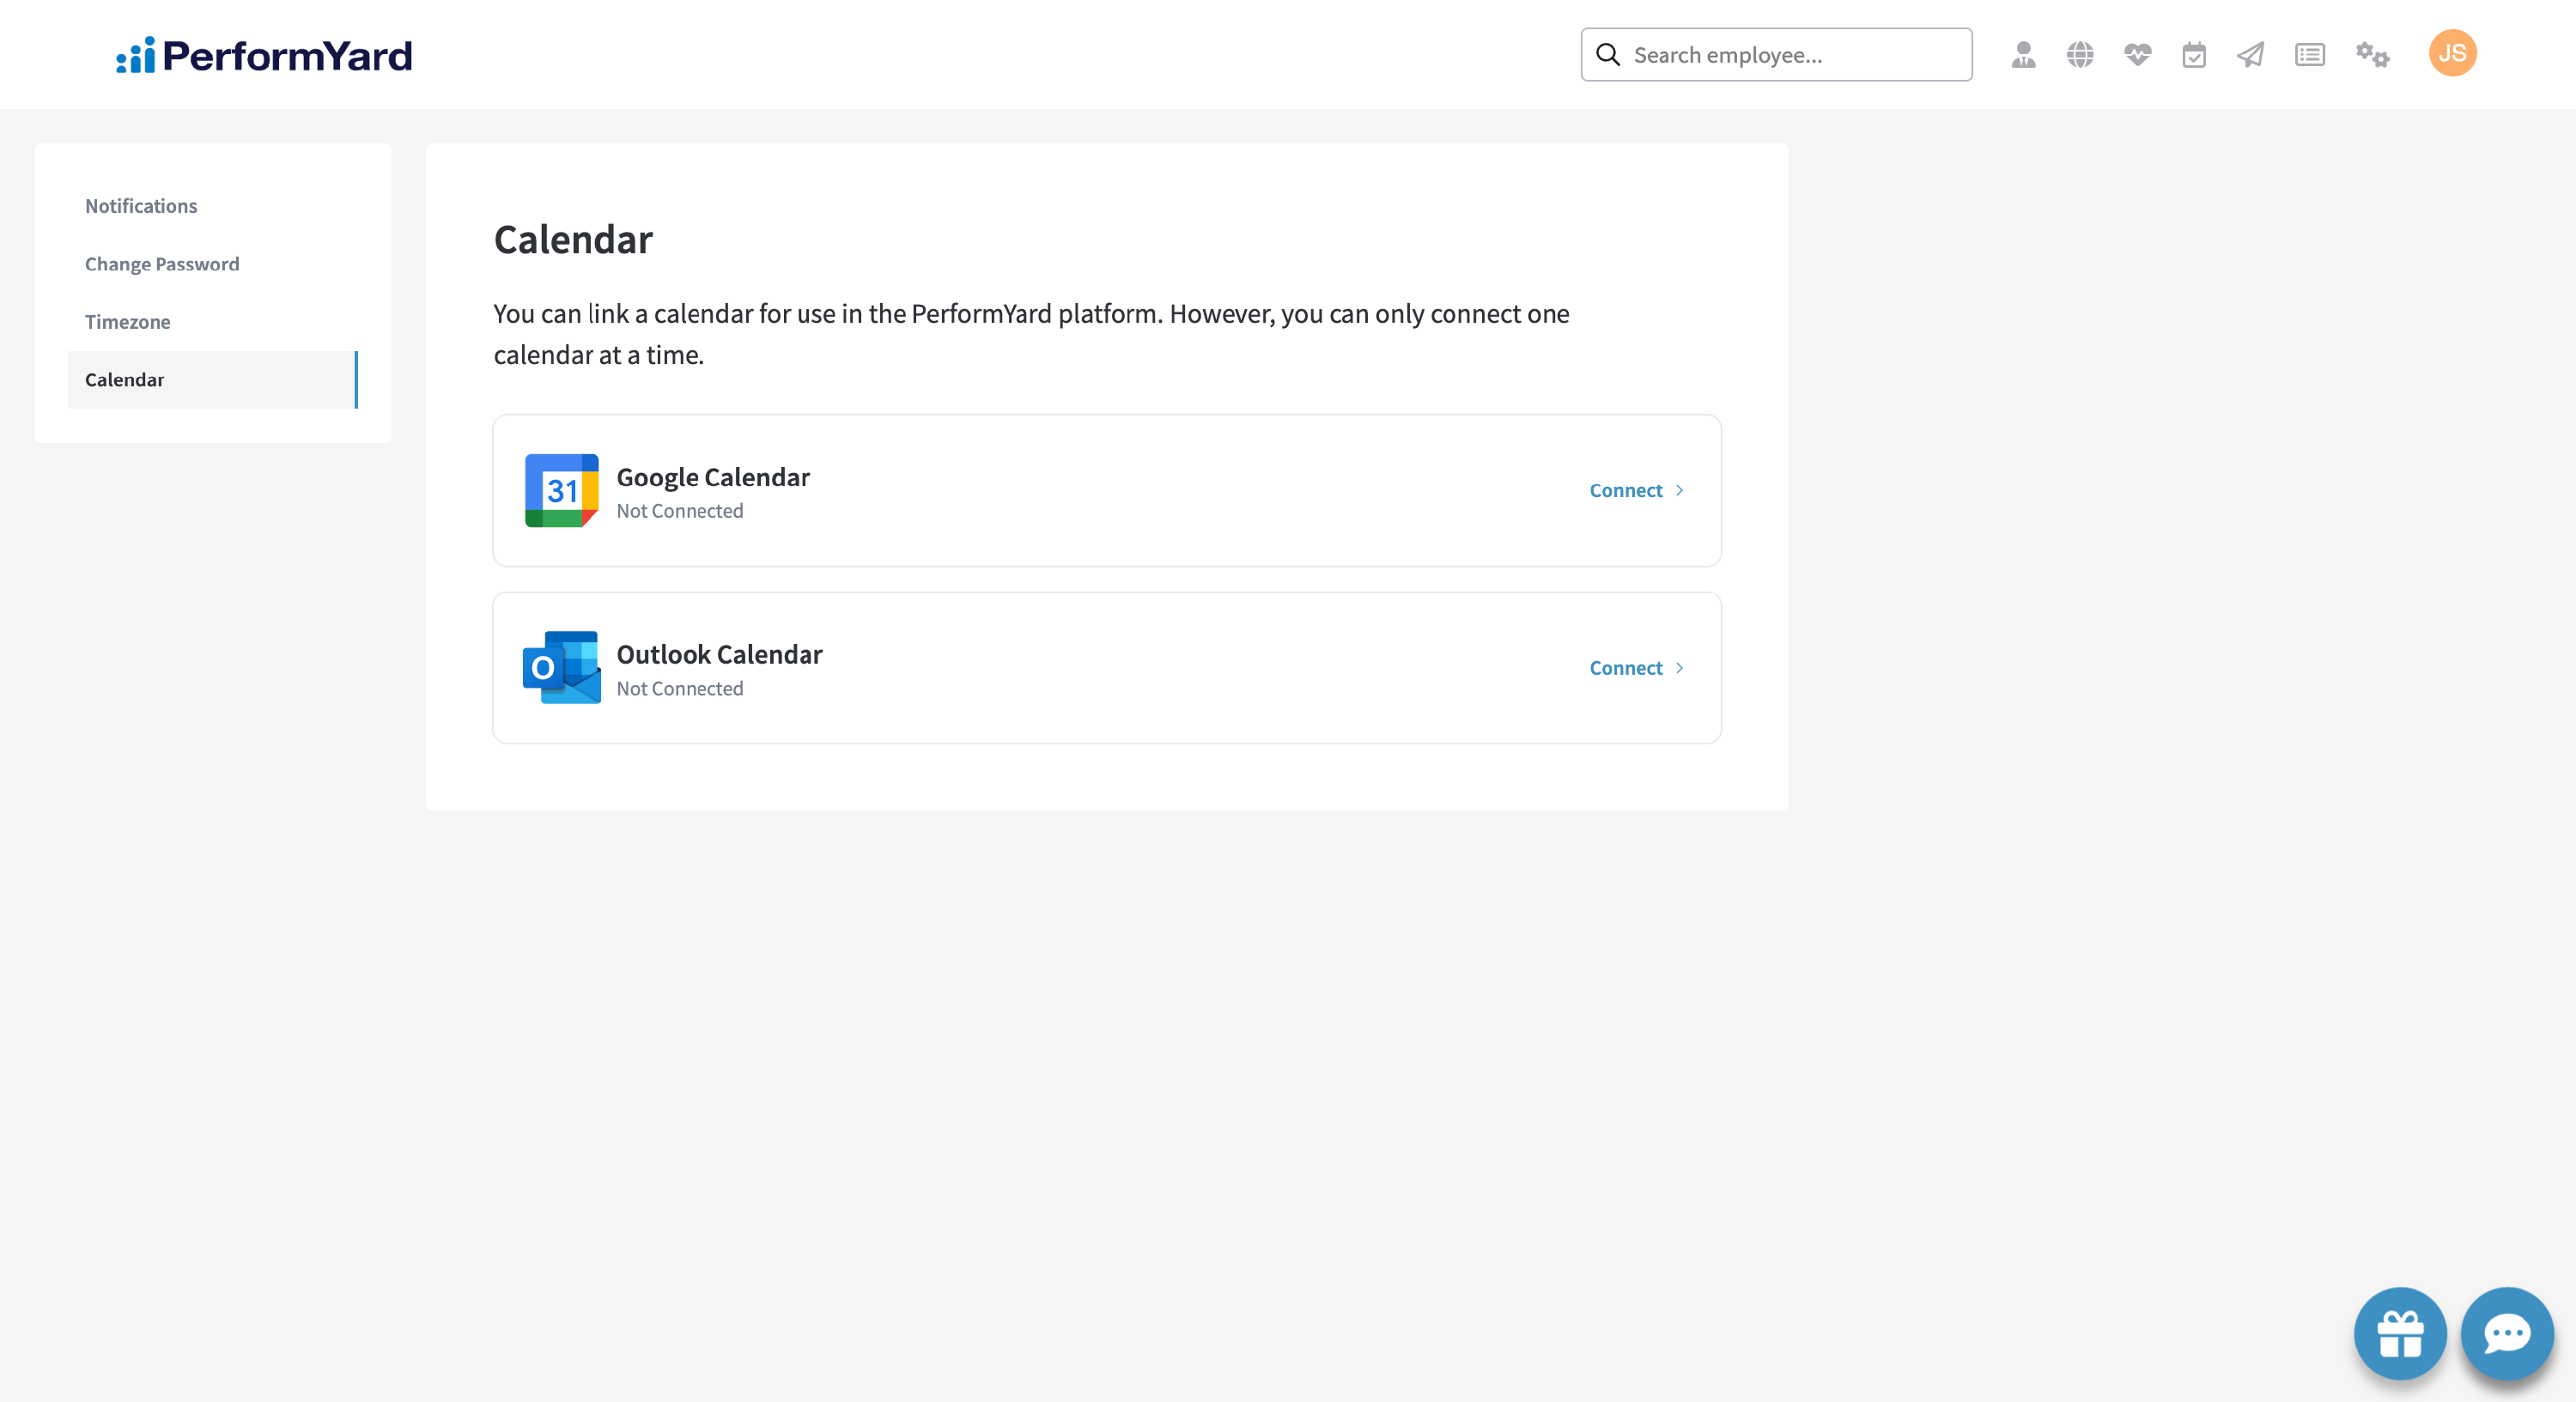The image size is (2576, 1402).
Task: Click the PerformYard logo
Action: click(x=264, y=55)
